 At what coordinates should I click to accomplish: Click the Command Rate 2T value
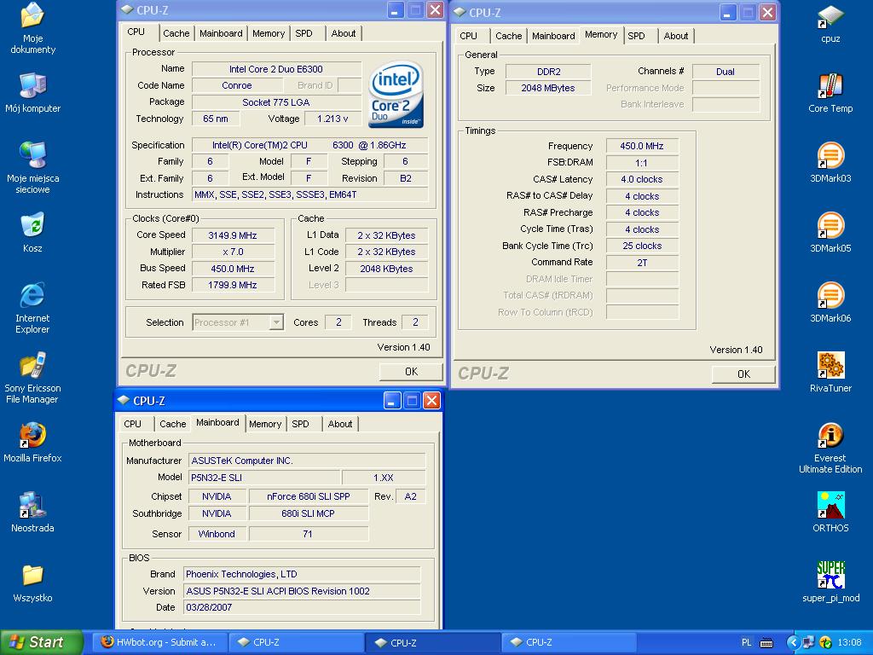pos(642,263)
